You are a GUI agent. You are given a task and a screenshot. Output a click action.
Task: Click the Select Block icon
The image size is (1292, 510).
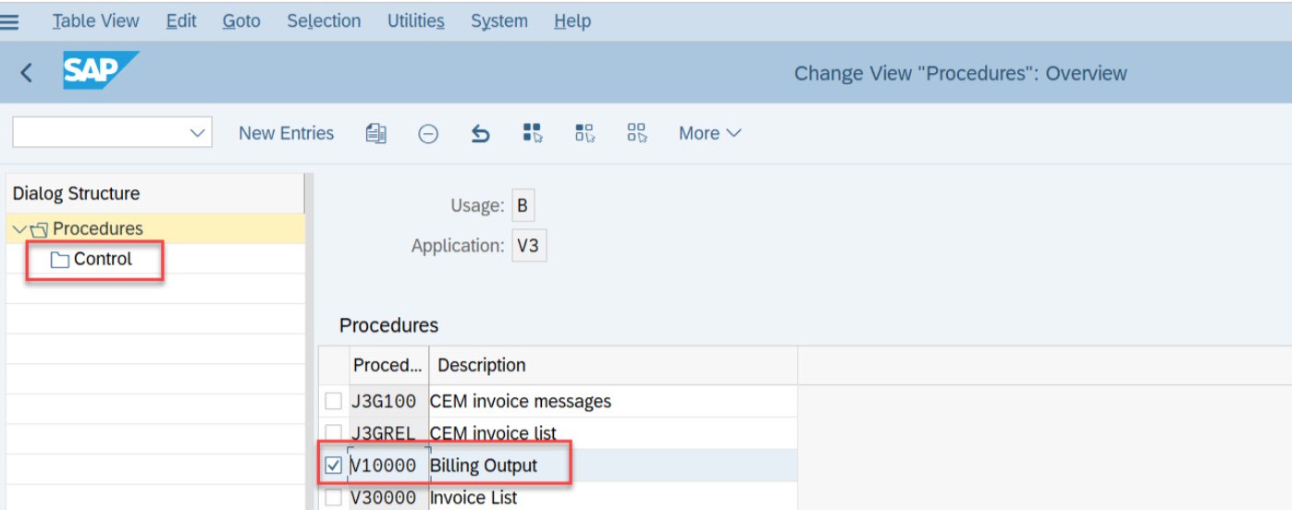(584, 133)
